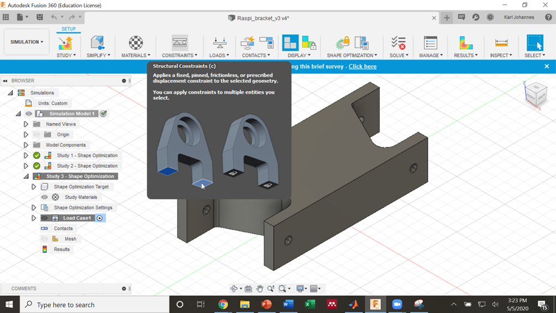The width and height of the screenshot is (556, 313).
Task: Expand Study 2 - Shape Optimization
Action: (26, 166)
